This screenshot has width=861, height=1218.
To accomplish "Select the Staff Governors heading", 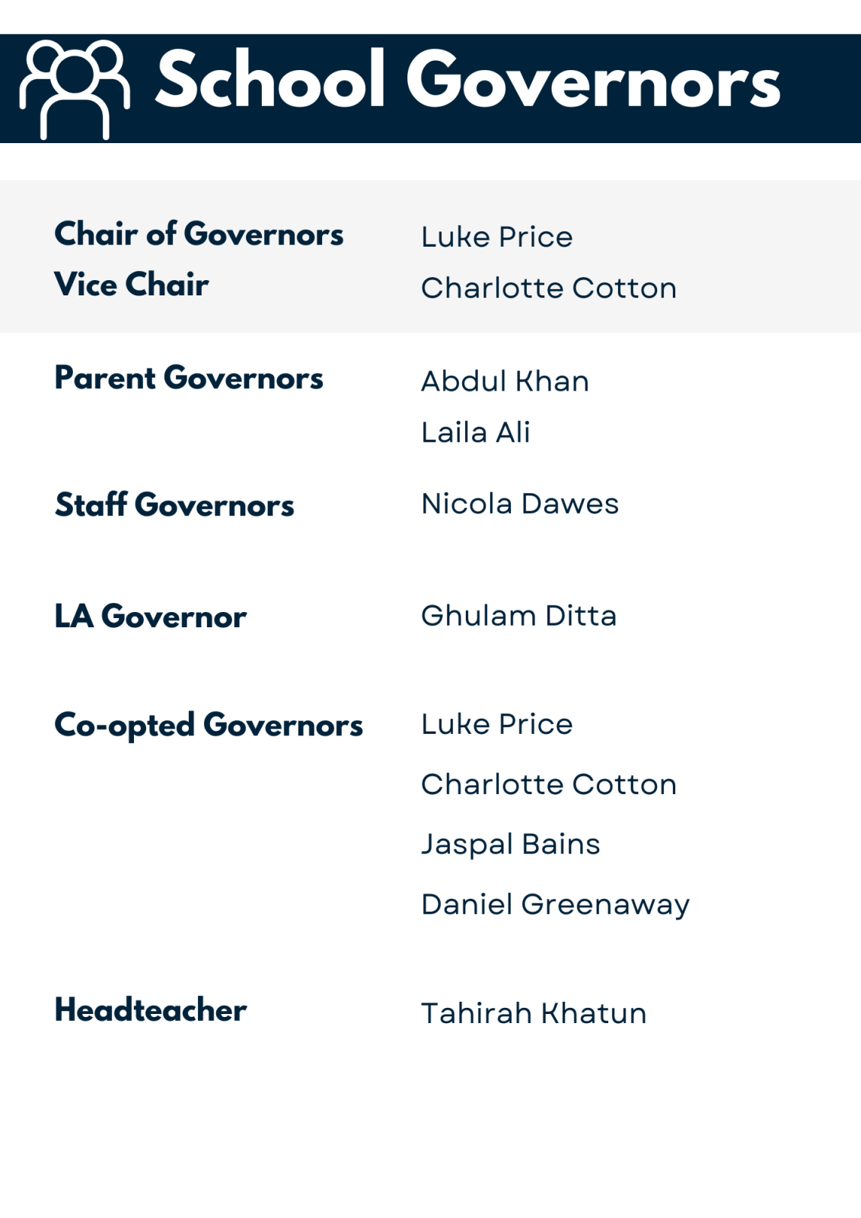I will (174, 505).
